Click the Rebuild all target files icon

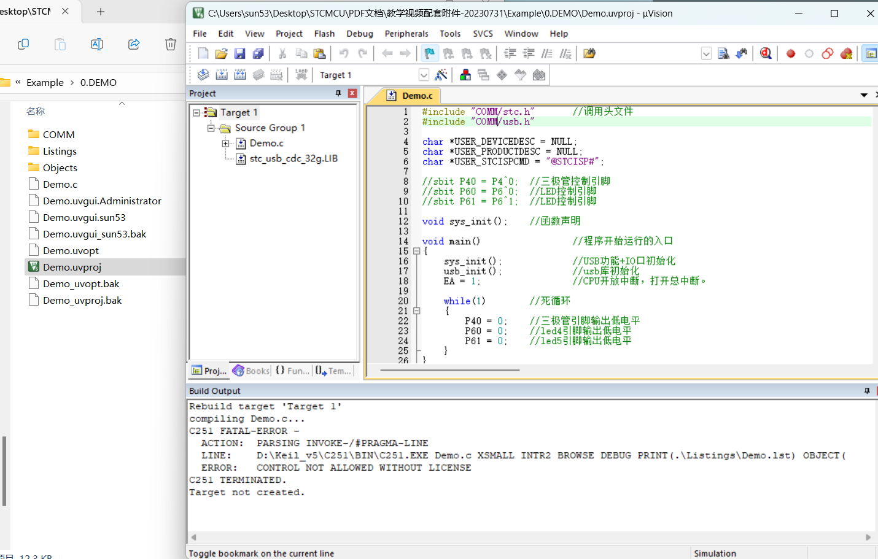[240, 75]
